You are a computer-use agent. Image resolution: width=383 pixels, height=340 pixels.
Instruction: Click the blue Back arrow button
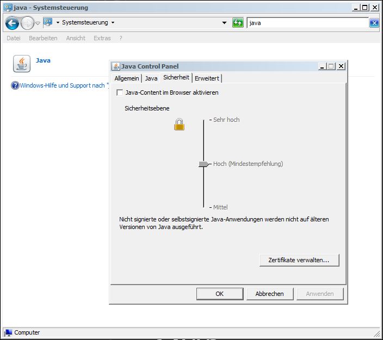coord(12,23)
